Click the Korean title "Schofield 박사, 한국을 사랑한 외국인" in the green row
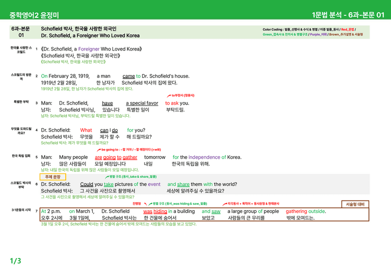Image resolution: width=391 pixels, height=277 pixels. pos(78,29)
